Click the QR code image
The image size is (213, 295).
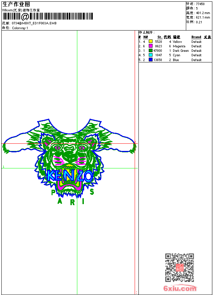point(180,268)
